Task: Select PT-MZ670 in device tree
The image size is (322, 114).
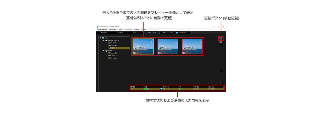Action: pyautogui.click(x=114, y=56)
